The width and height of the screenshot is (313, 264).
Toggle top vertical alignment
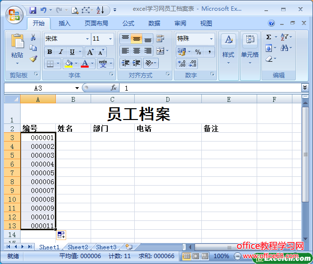coord(125,39)
